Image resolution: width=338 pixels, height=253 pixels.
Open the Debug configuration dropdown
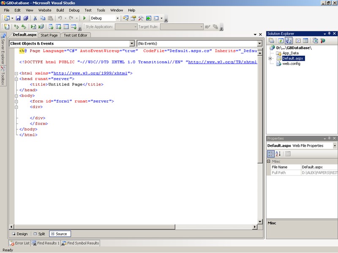(x=117, y=18)
